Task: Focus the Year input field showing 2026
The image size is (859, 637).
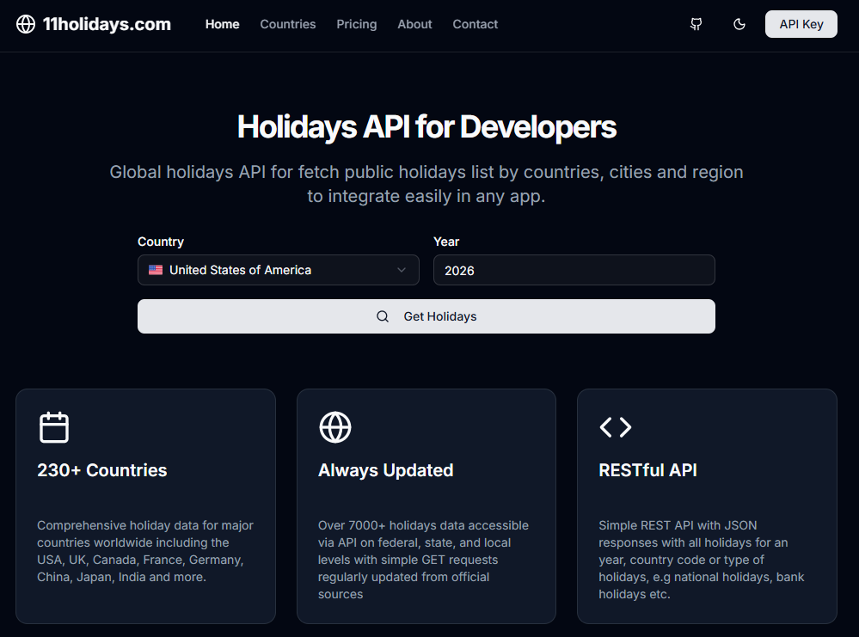Action: [574, 270]
